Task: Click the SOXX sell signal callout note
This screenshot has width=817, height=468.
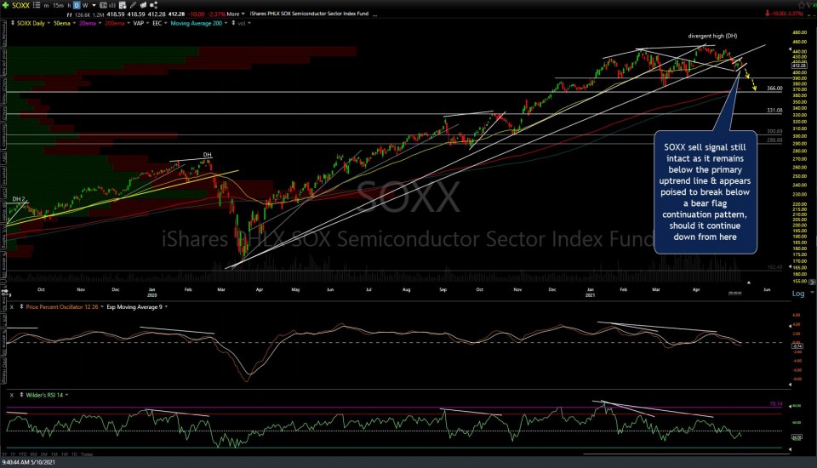Action: click(x=705, y=191)
